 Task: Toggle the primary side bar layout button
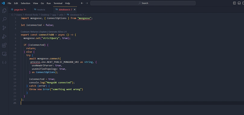coord(235,3)
